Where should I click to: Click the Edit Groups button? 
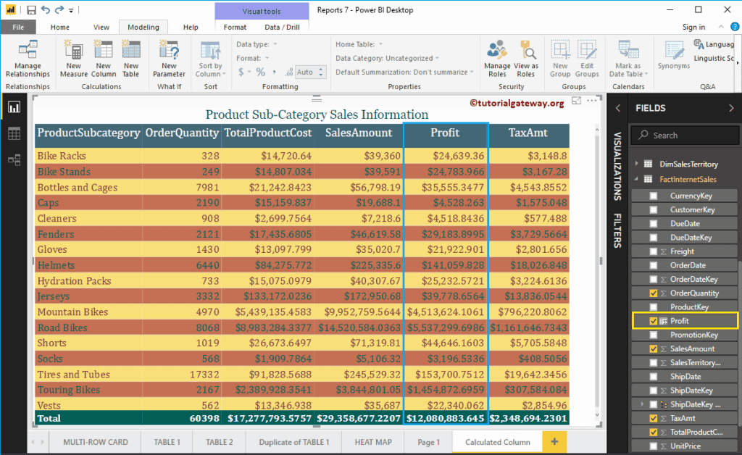[x=587, y=58]
